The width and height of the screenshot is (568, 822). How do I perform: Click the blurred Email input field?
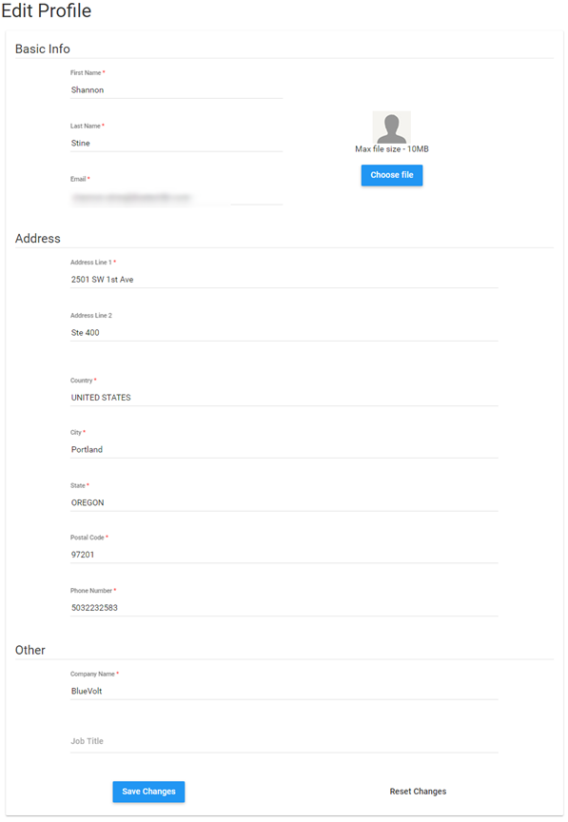click(x=176, y=197)
